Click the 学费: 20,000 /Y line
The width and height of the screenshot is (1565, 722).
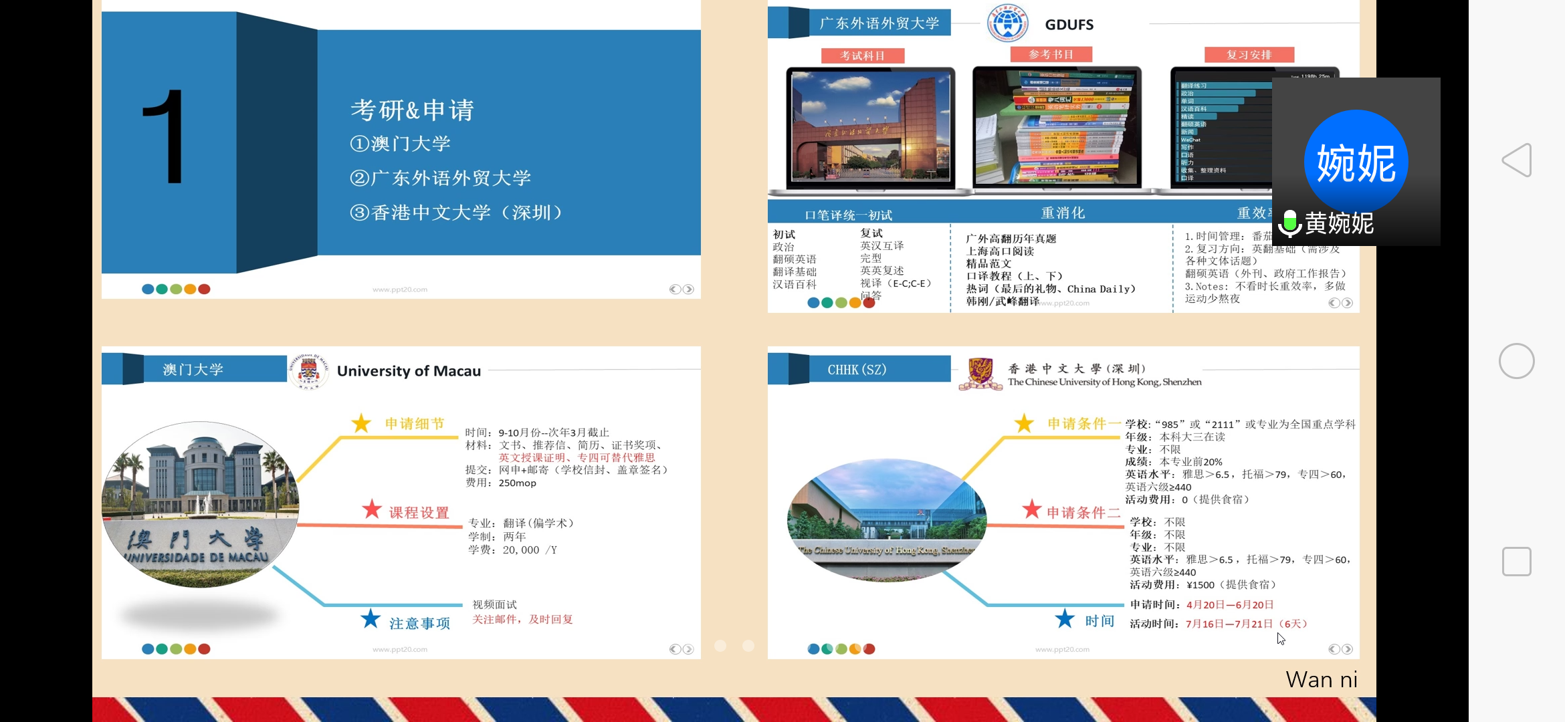pyautogui.click(x=513, y=550)
